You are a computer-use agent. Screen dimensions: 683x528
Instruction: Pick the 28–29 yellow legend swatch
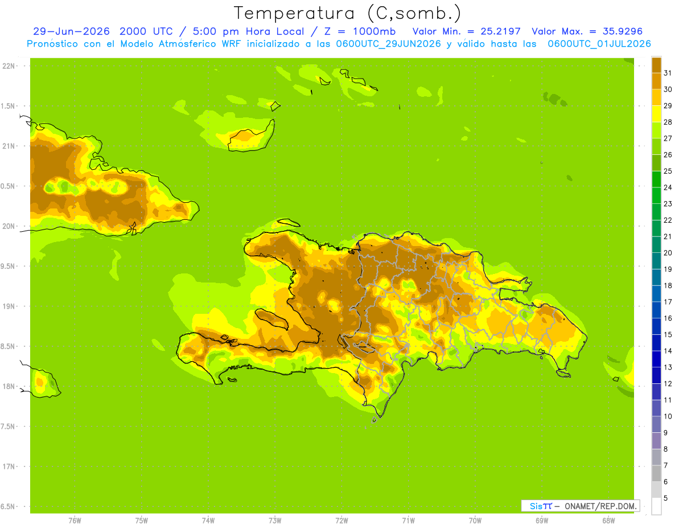(656, 114)
